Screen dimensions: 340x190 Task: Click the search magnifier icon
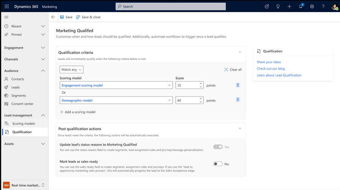click(119, 6)
